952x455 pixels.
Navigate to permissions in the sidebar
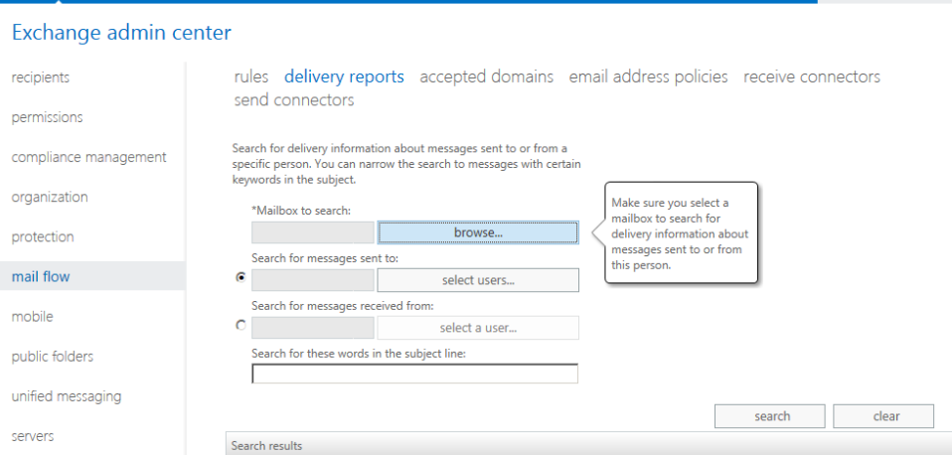click(48, 117)
